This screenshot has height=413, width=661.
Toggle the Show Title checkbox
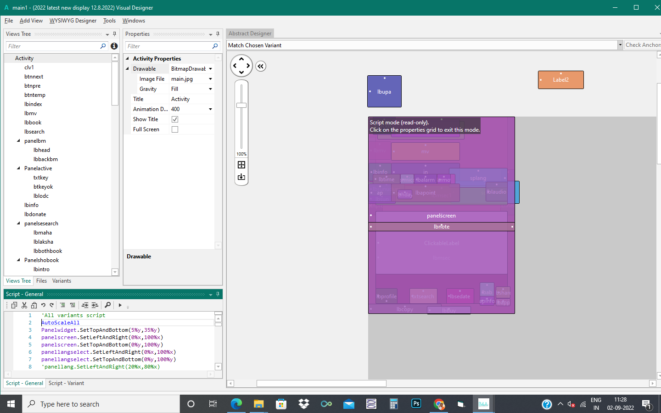pyautogui.click(x=175, y=119)
